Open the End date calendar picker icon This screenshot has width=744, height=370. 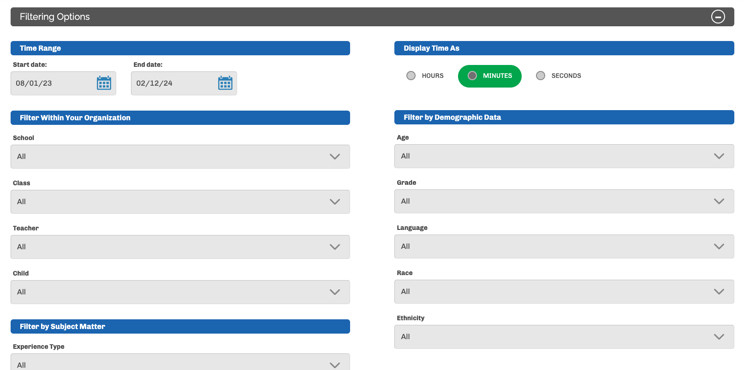(x=225, y=83)
